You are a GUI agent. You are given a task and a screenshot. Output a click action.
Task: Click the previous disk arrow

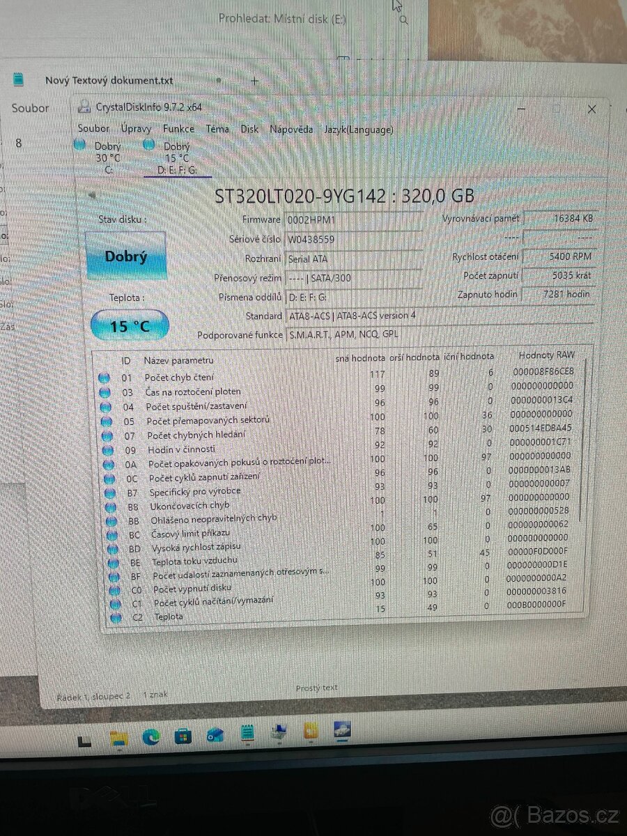click(93, 196)
